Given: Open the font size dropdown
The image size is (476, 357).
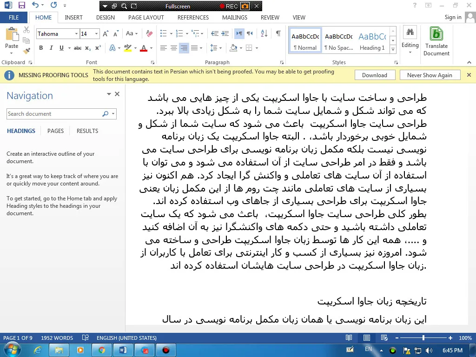Looking at the screenshot, I should [x=97, y=34].
